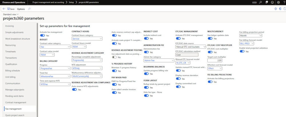Click the refresh page icon
The width and height of the screenshot is (286, 117).
coord(285,9)
